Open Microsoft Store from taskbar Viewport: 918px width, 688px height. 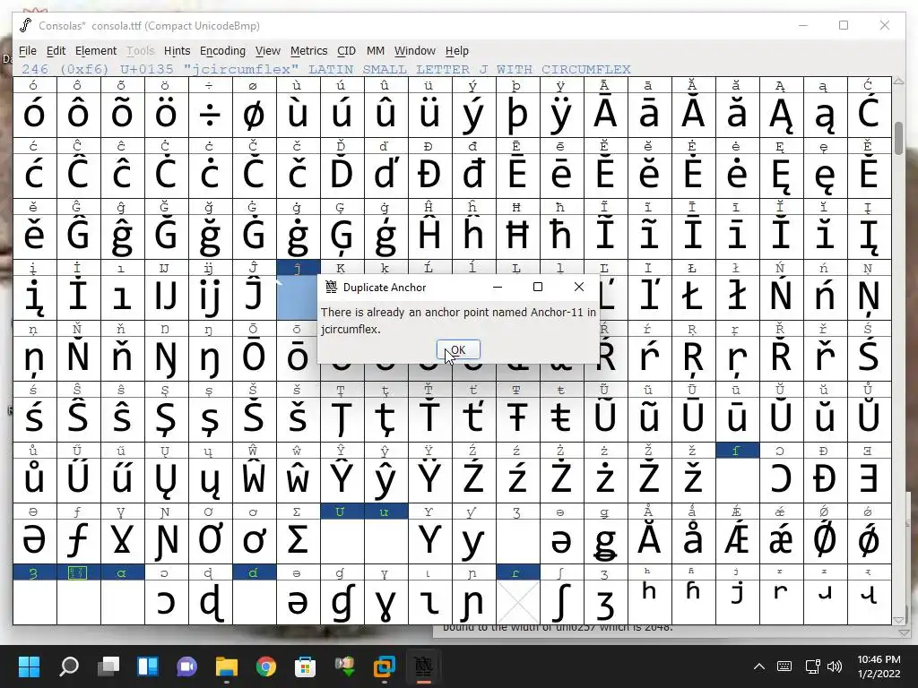[x=305, y=666]
